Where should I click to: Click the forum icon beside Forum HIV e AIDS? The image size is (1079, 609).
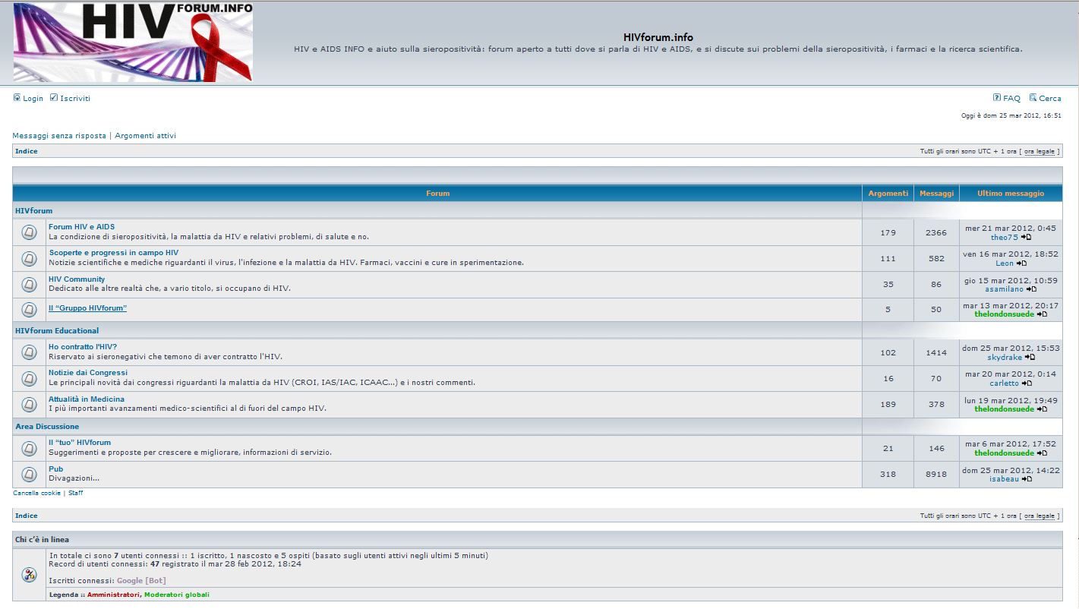point(29,232)
